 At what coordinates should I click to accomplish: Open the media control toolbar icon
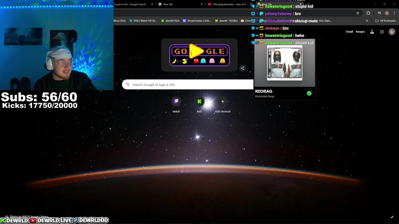coord(379,13)
